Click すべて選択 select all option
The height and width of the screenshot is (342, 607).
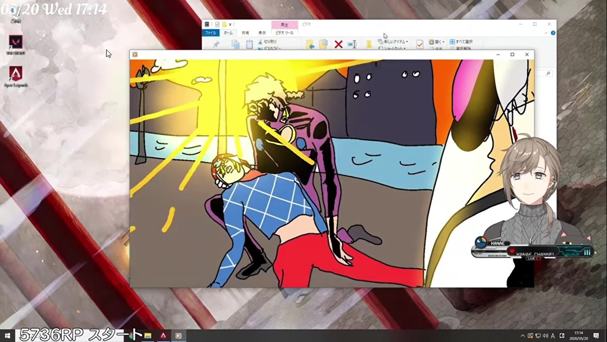[x=461, y=42]
